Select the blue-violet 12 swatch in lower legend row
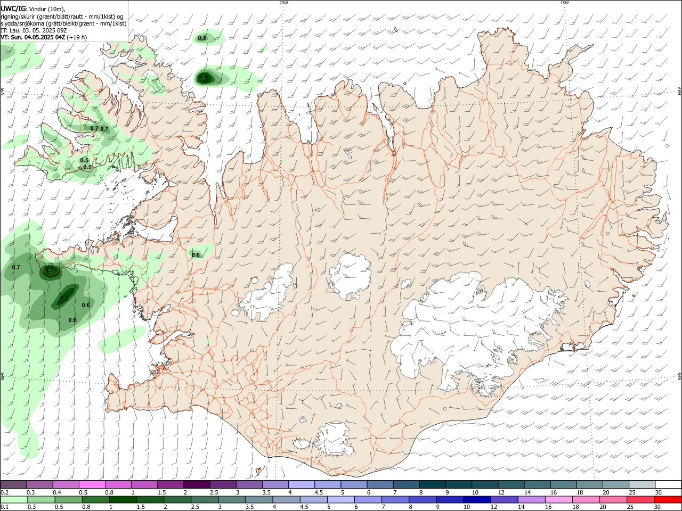Image resolution: width=682 pixels, height=511 pixels. click(504, 499)
